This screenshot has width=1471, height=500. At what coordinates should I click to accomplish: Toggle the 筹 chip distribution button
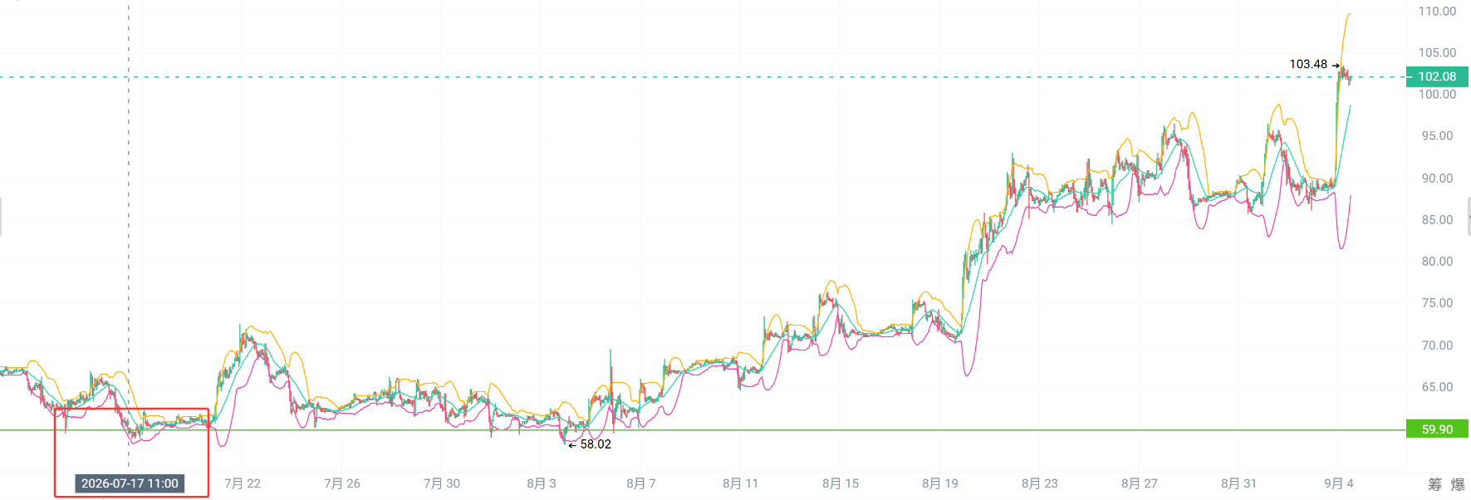tap(1435, 483)
